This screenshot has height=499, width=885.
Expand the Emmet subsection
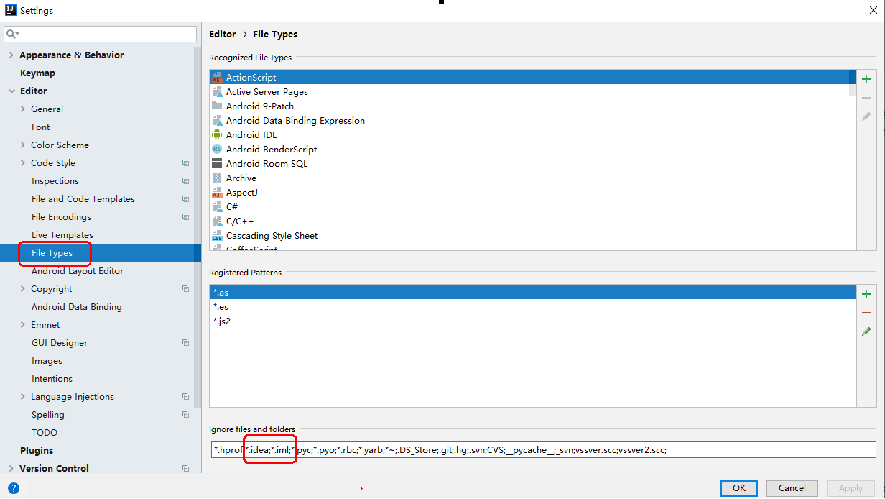[23, 325]
